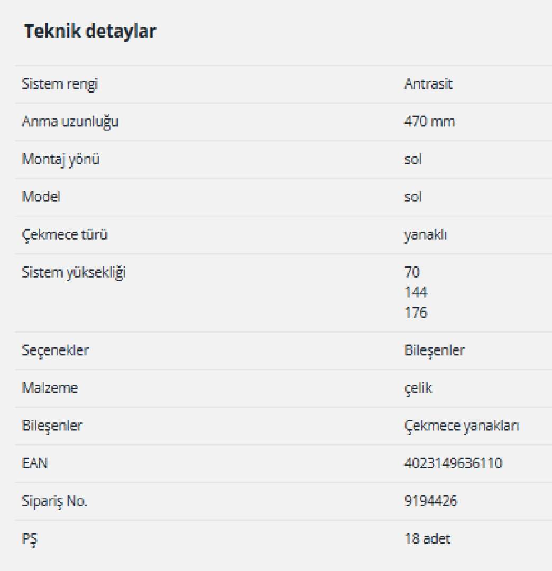Image resolution: width=552 pixels, height=571 pixels.
Task: Click the EAN number 4023149636110
Action: coord(453,463)
